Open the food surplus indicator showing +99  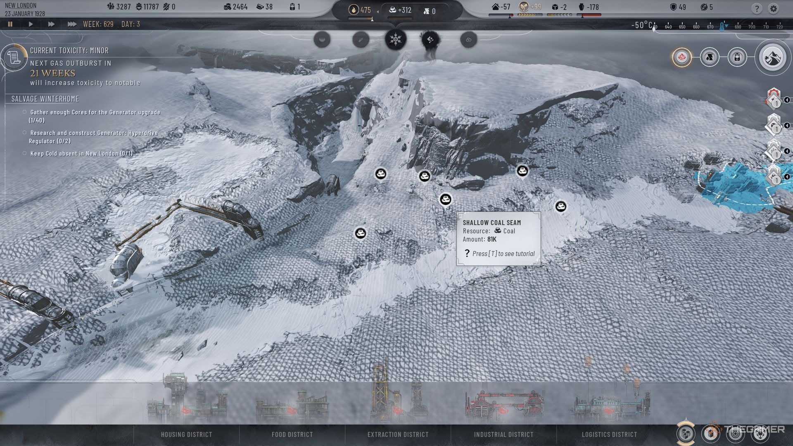pos(530,7)
